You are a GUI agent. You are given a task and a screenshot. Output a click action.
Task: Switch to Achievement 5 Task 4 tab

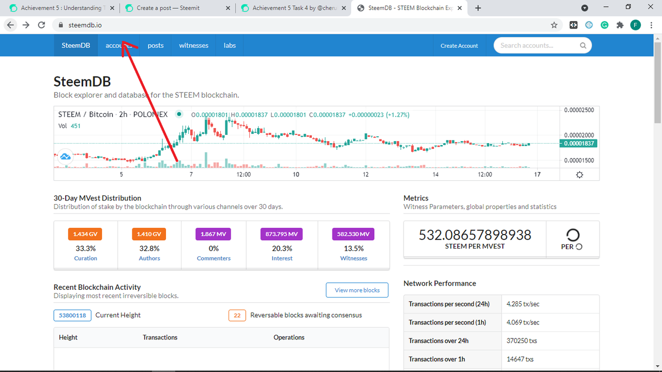(x=293, y=8)
